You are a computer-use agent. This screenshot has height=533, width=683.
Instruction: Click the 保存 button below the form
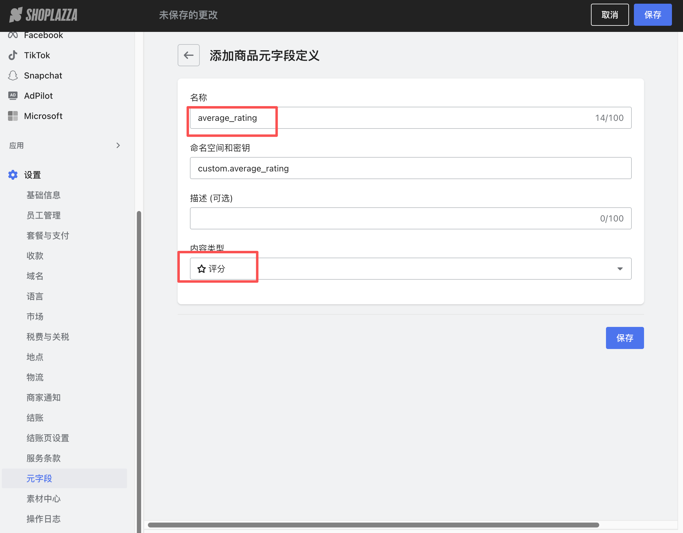(x=625, y=338)
